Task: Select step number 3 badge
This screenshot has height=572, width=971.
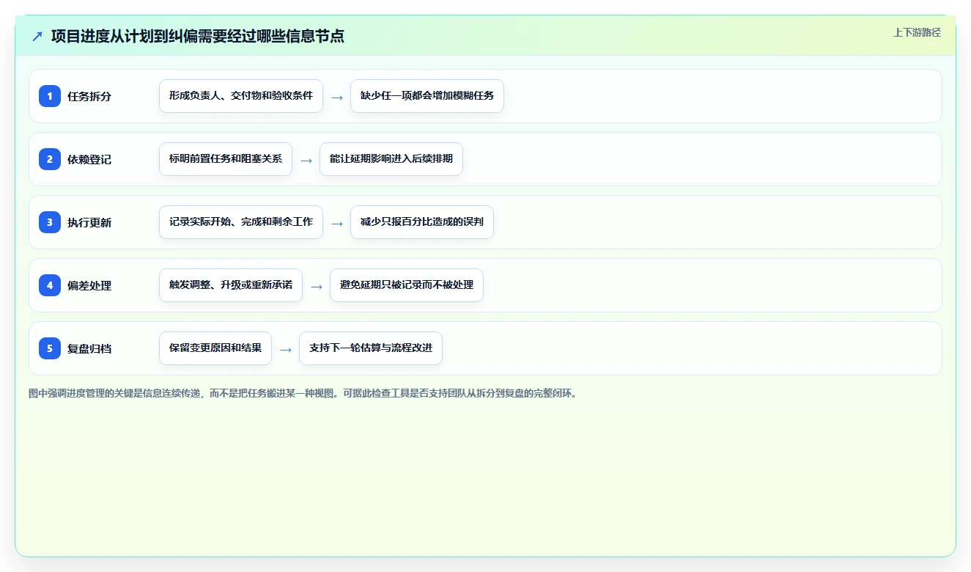Action: (50, 222)
